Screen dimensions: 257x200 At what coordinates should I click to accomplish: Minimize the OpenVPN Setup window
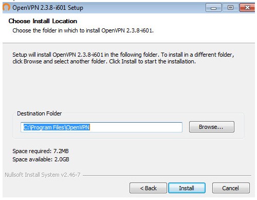point(213,8)
